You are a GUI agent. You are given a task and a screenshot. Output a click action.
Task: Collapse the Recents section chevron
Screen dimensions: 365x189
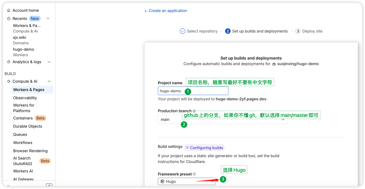pyautogui.click(x=48, y=19)
